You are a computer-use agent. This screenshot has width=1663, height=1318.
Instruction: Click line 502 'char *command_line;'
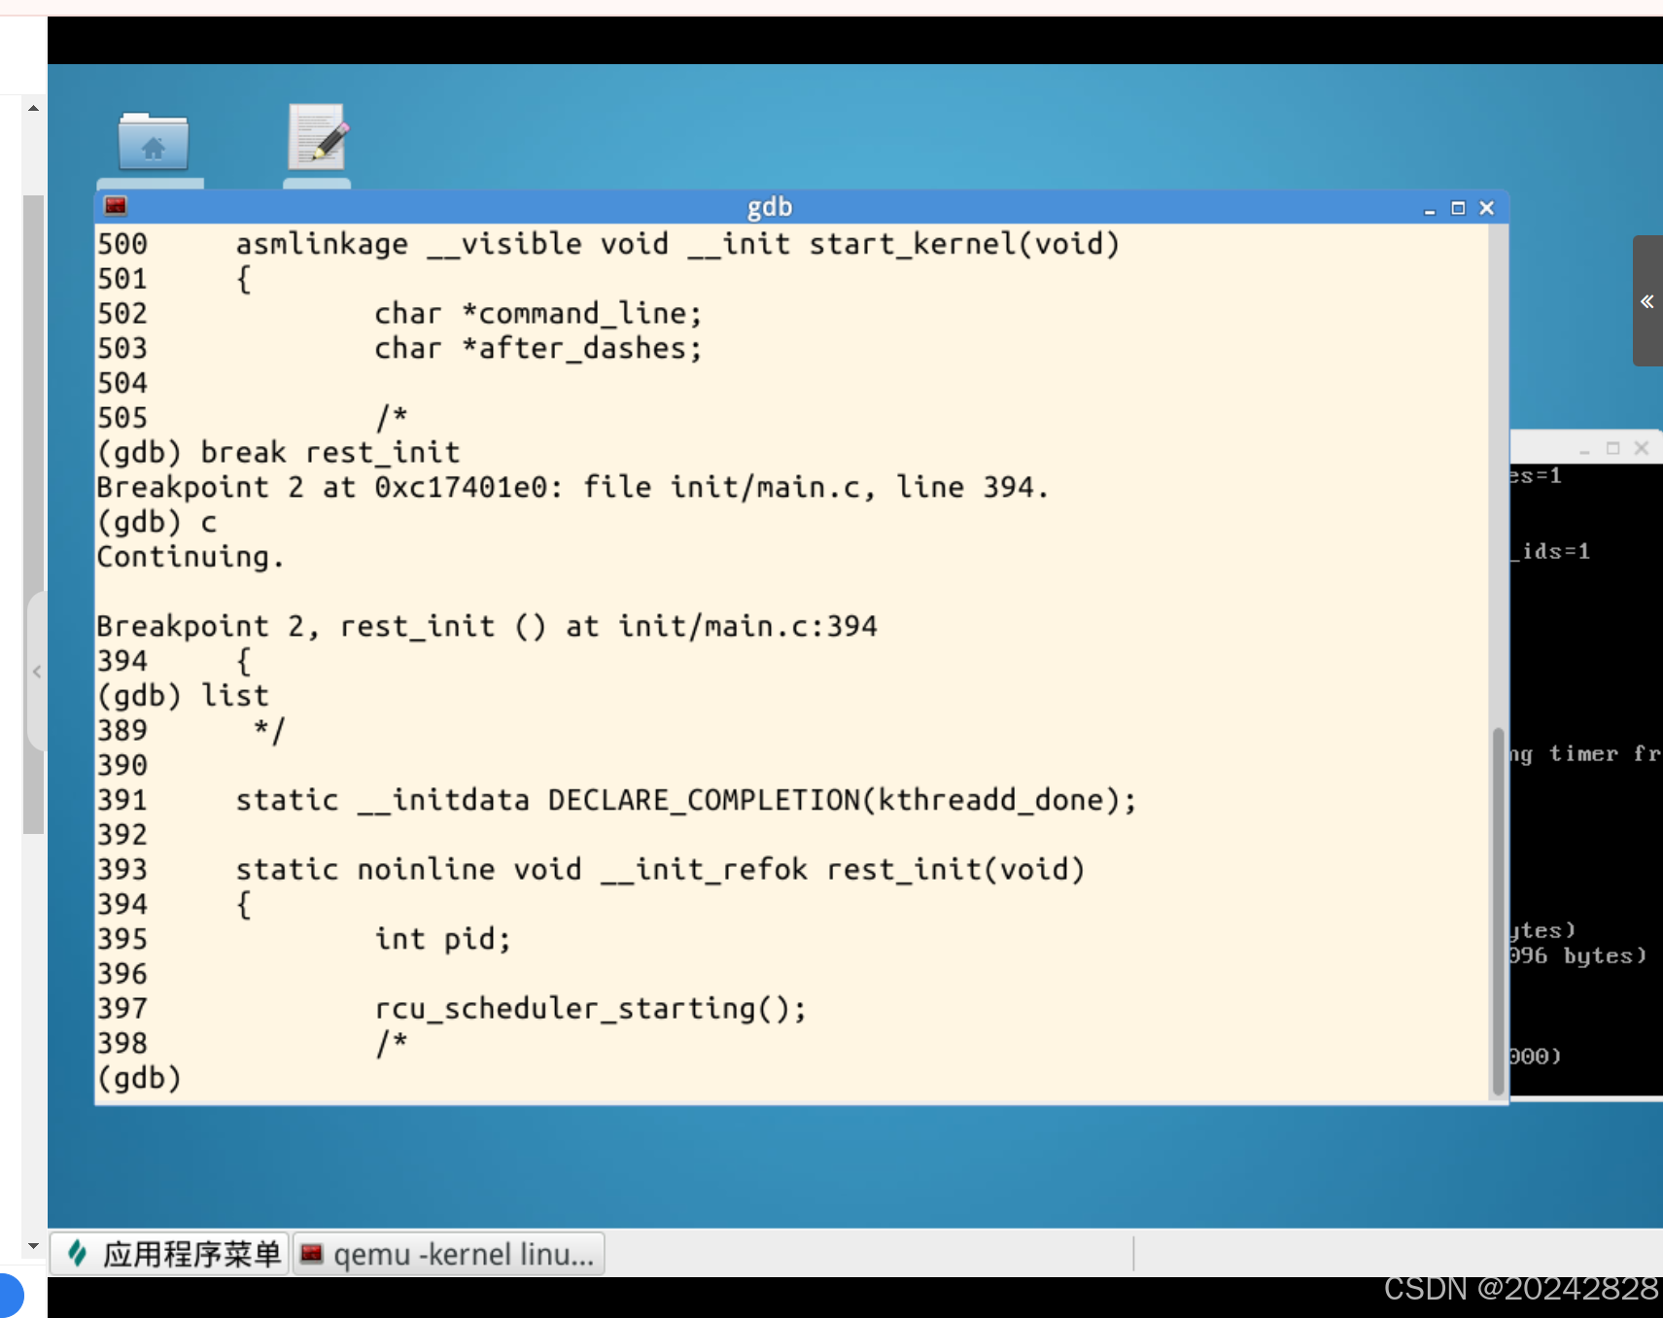pyautogui.click(x=399, y=314)
